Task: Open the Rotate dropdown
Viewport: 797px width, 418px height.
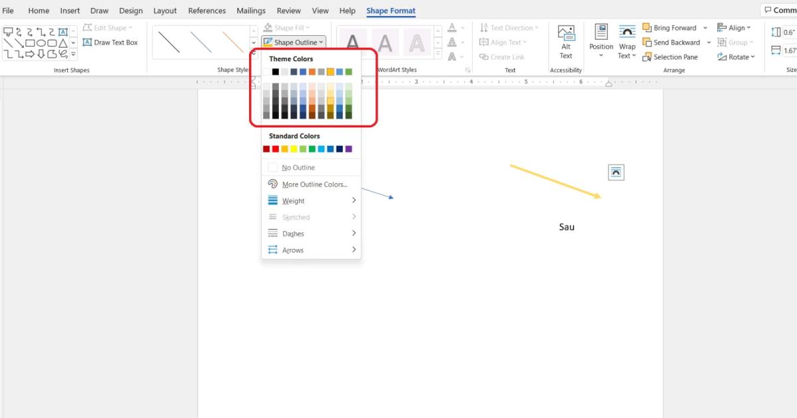Action: point(737,57)
